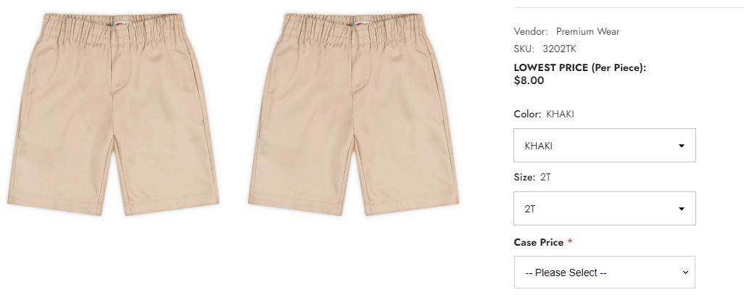Select the SKU code 3202TK
The image size is (744, 295).
click(559, 49)
